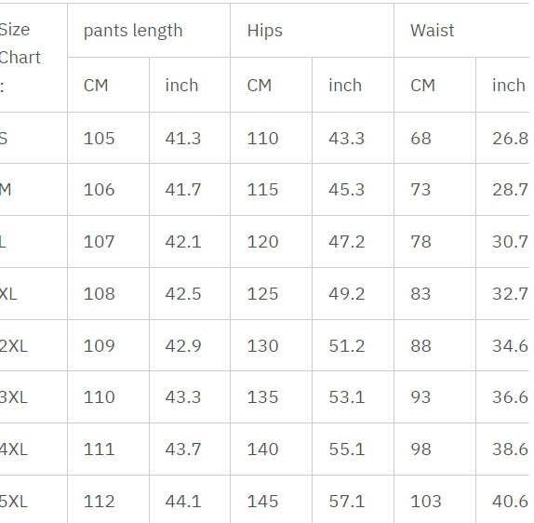Select waist value 103 cm

[426, 501]
